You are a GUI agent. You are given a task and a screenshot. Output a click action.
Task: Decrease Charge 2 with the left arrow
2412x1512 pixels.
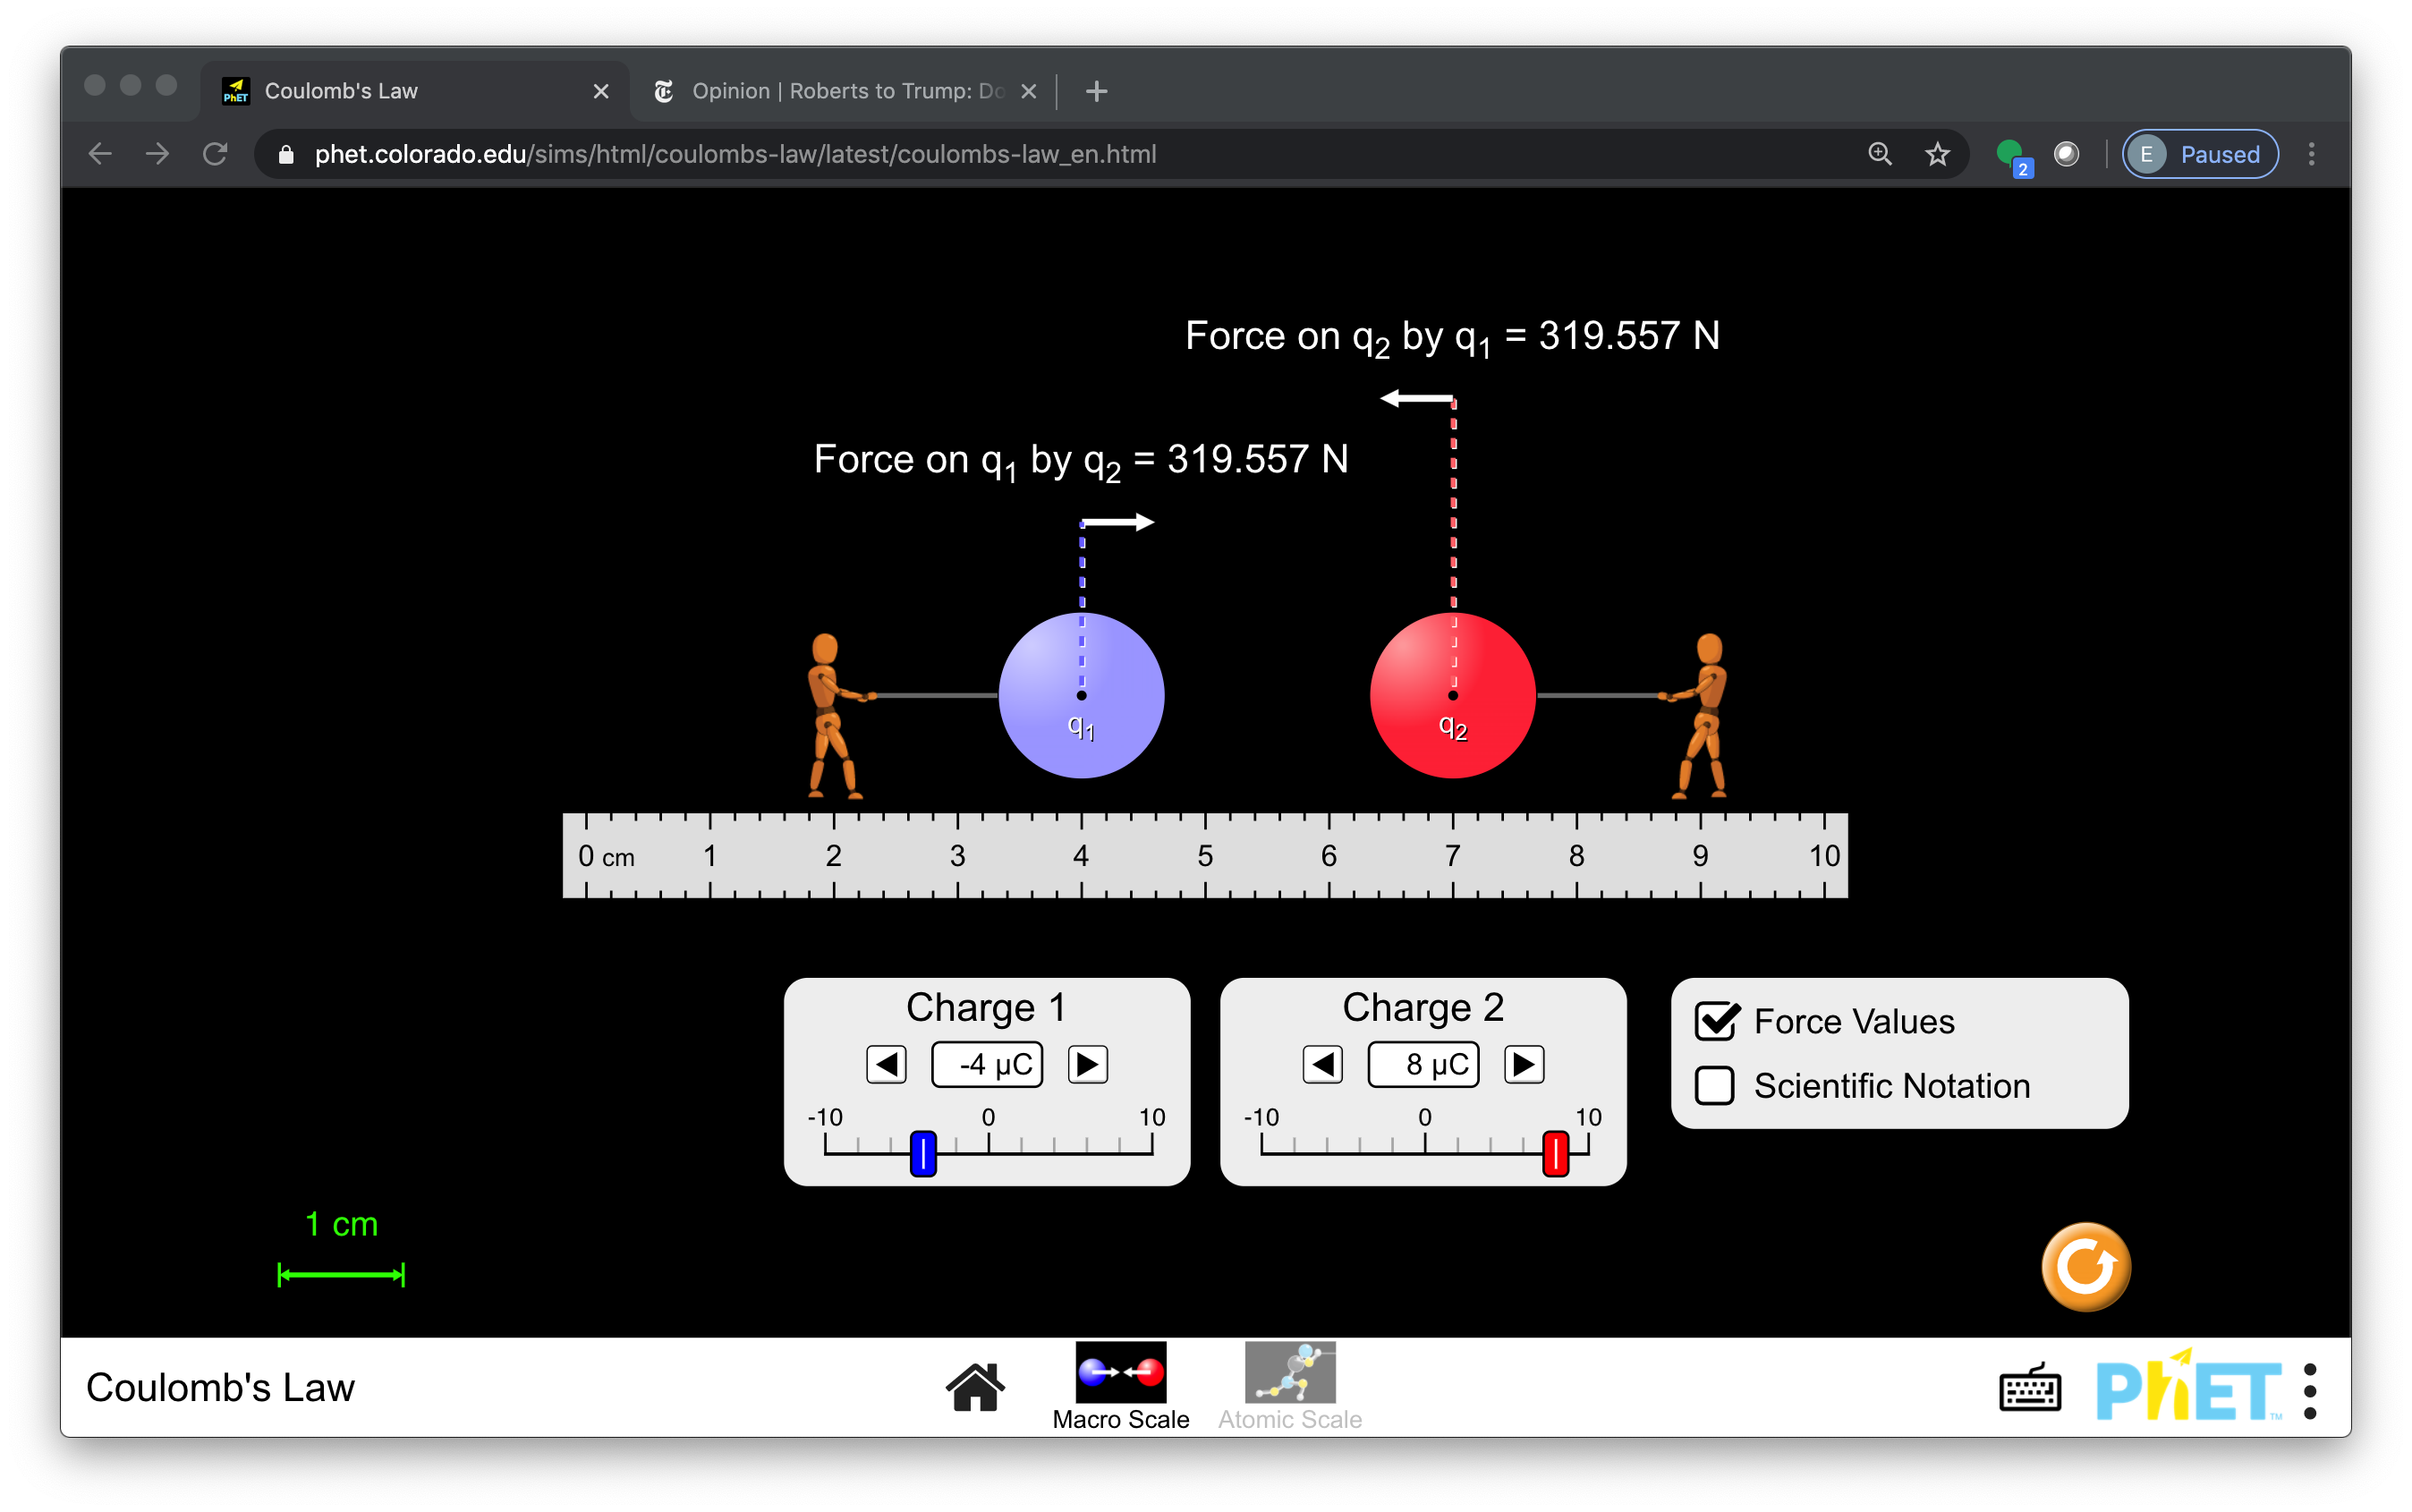pos(1322,1064)
